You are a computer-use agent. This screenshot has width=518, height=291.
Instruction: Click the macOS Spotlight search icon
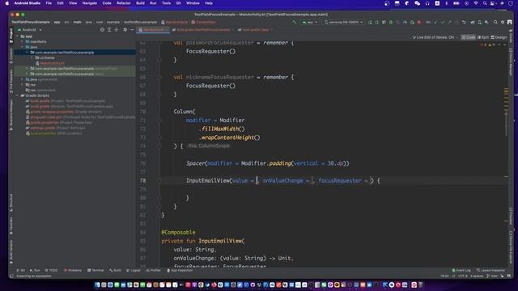click(x=485, y=3)
